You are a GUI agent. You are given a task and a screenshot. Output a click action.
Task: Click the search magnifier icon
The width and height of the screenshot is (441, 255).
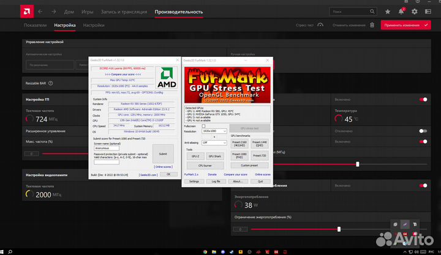click(372, 12)
